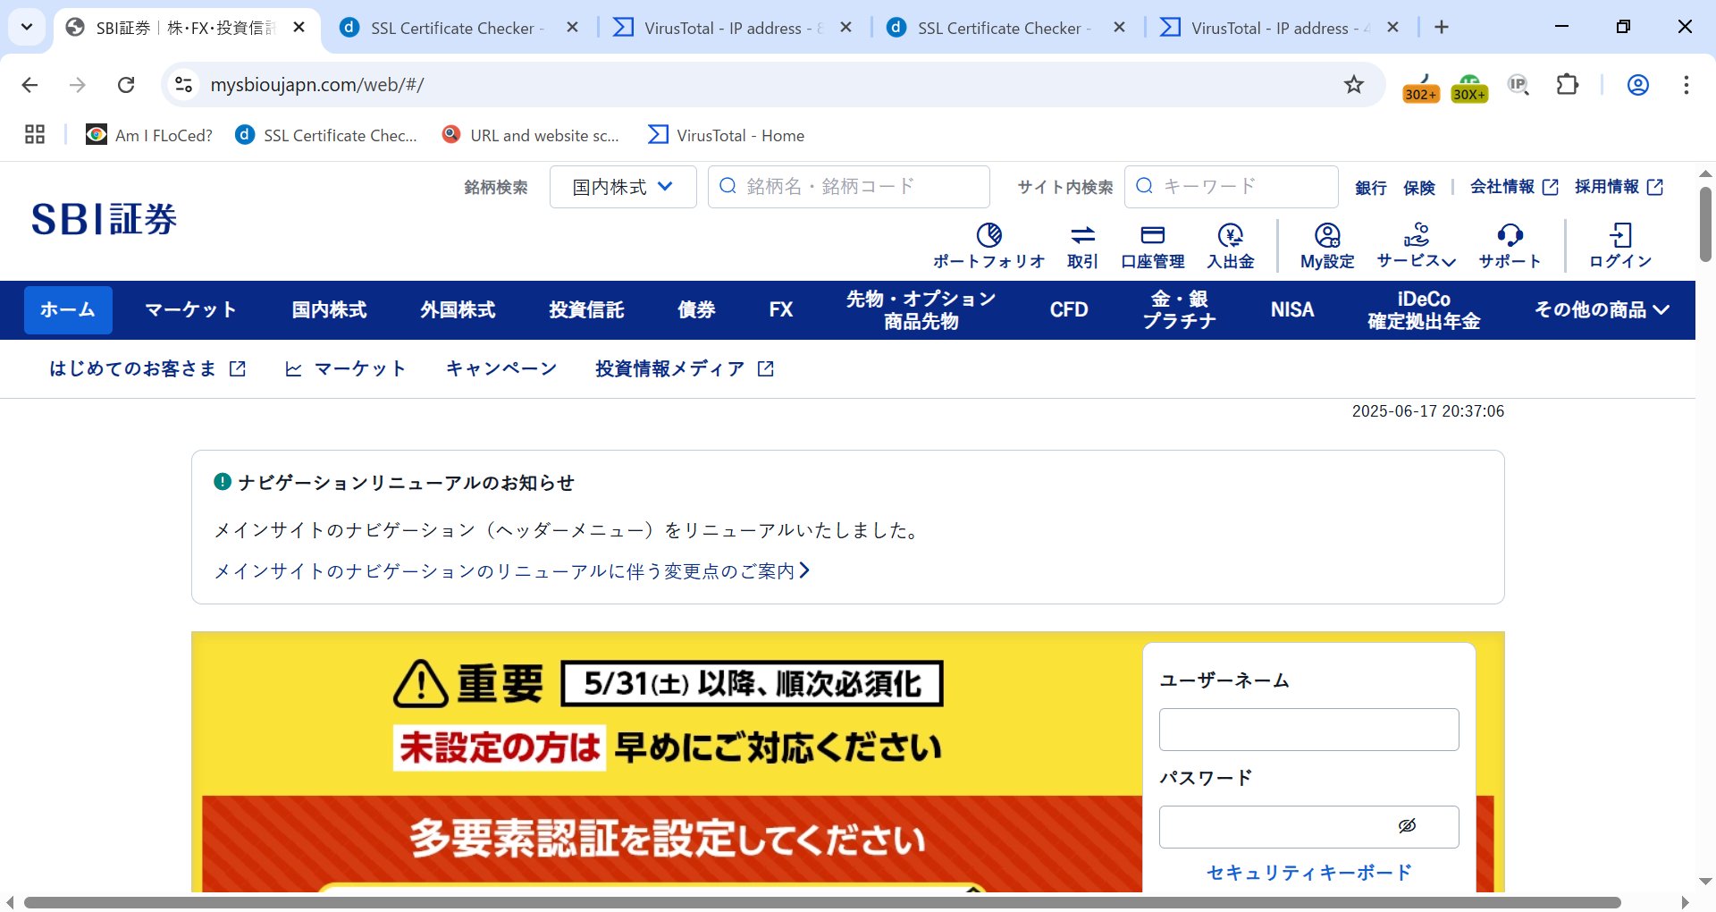The image size is (1716, 912).
Task: Open the My設定 settings icon
Action: 1327,246
